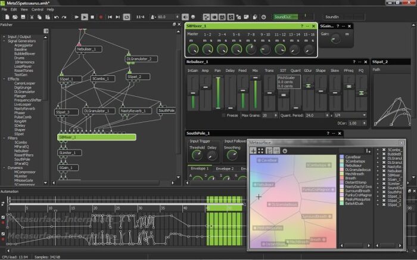Switch to the Envelope 2 tab
The image size is (417, 260).
(224, 169)
